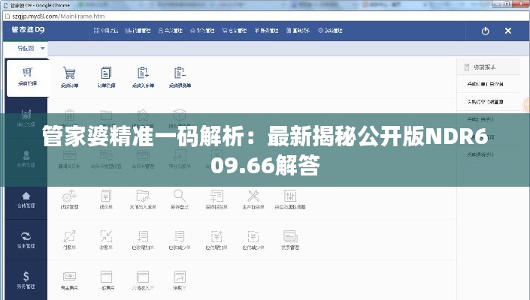Open top menu item with document icon
The width and height of the screenshot is (530, 300).
point(298,31)
